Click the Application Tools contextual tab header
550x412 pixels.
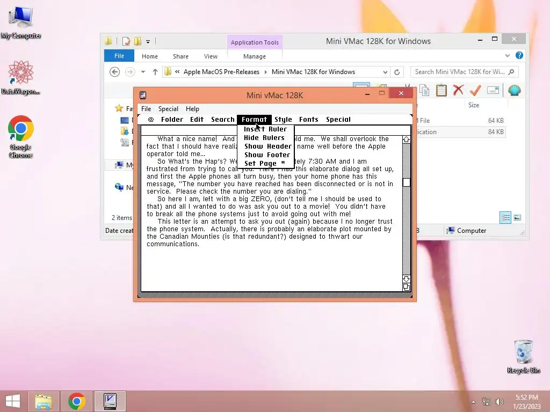[255, 42]
